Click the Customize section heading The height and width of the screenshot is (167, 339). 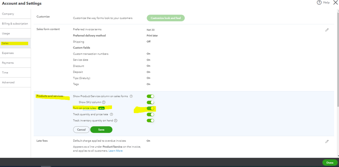coord(43,17)
